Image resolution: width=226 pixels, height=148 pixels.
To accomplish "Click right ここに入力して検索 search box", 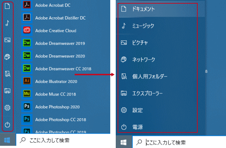I will coord(179,142).
